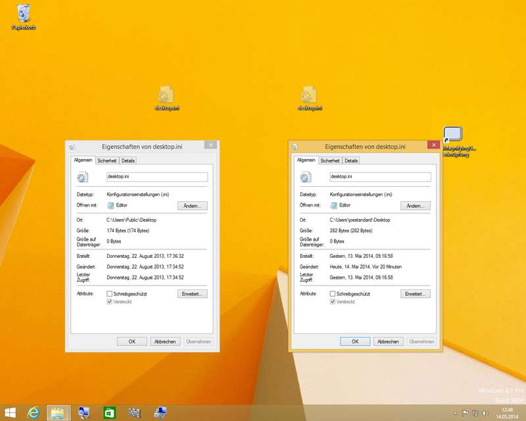Launch Internet Explorer from the taskbar
The image size is (526, 421).
pos(33,412)
